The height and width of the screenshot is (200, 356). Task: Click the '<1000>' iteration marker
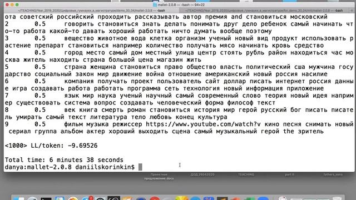click(16, 146)
